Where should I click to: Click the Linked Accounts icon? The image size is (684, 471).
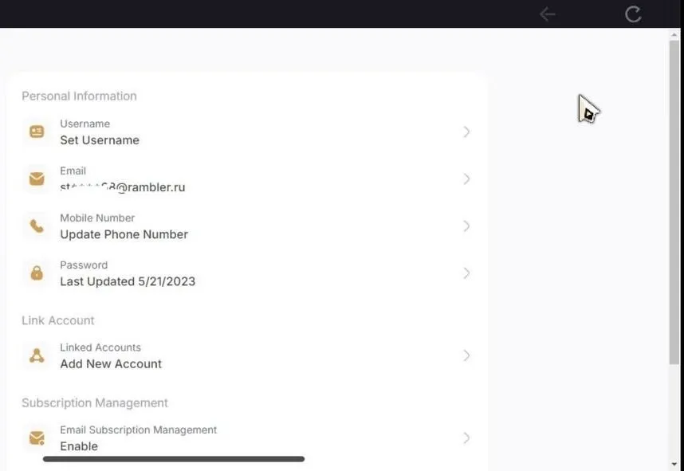click(x=37, y=355)
